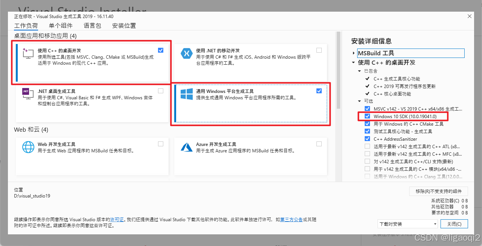Uncheck 通用 Windows 平台生成工具 checkbox

pyautogui.click(x=319, y=91)
